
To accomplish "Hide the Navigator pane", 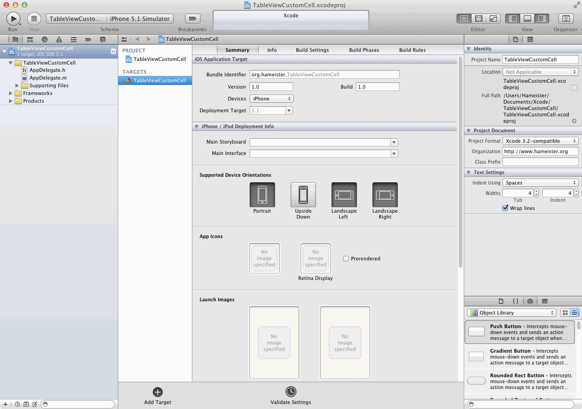I will [x=513, y=19].
